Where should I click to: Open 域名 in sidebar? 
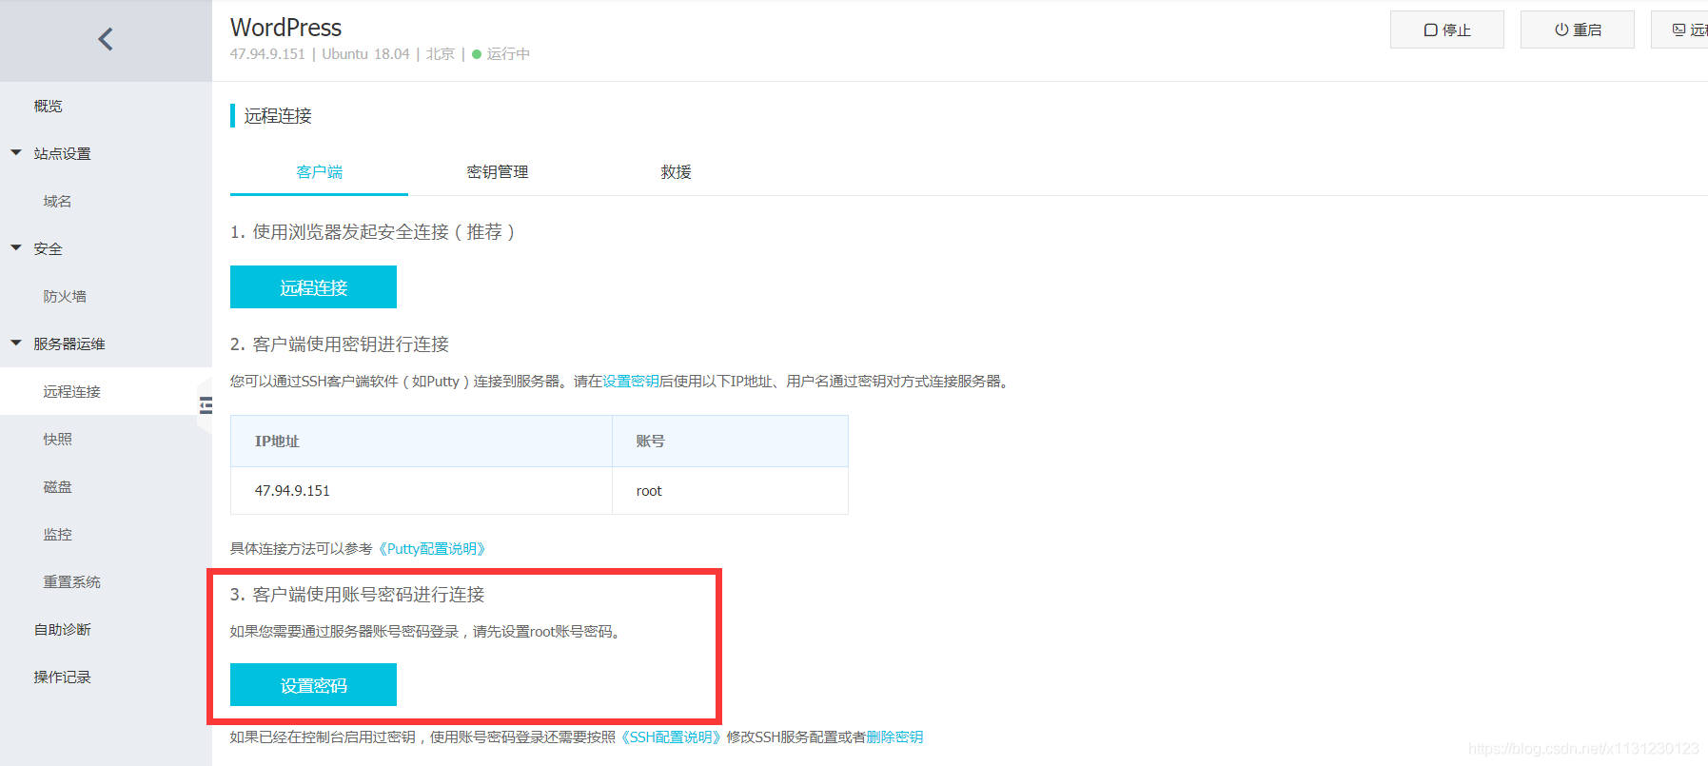click(x=57, y=201)
